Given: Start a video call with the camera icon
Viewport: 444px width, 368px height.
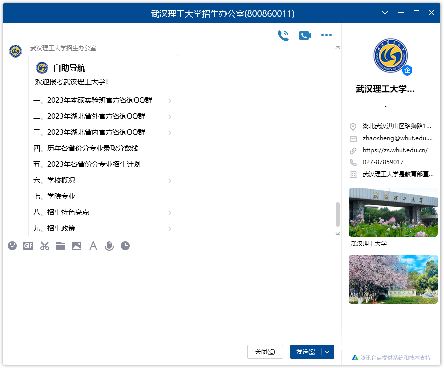Looking at the screenshot, I should [305, 35].
